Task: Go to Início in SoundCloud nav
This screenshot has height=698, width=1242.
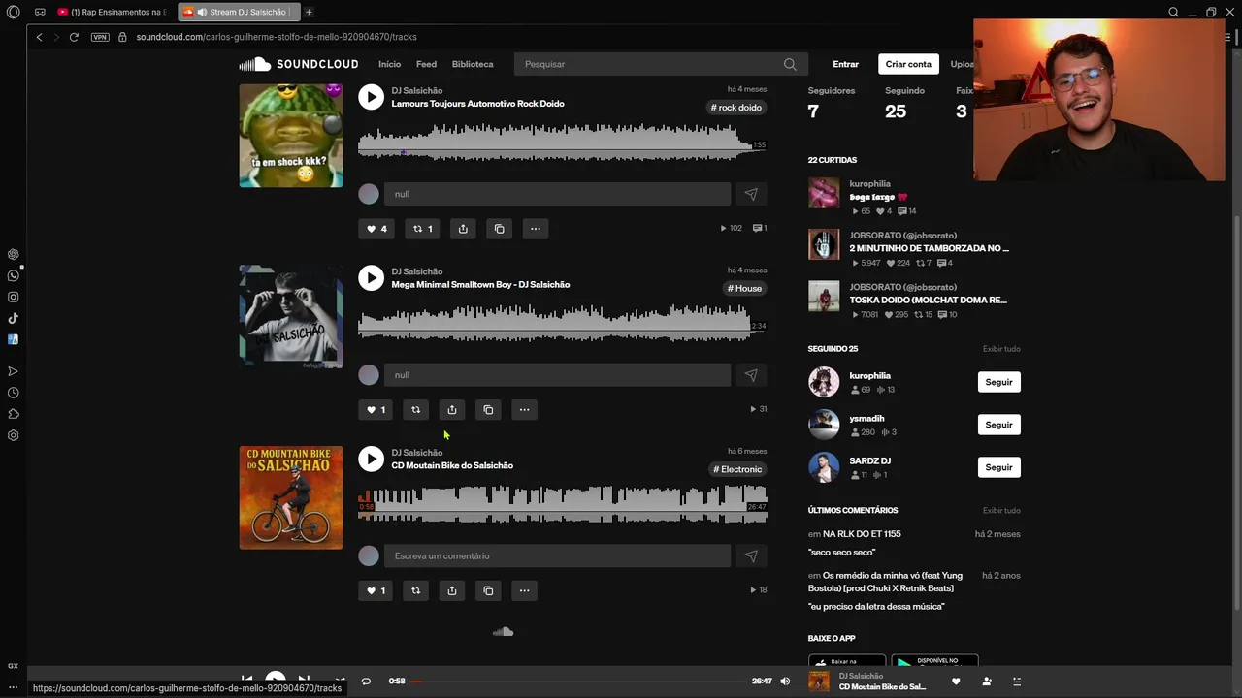Action: coord(389,64)
